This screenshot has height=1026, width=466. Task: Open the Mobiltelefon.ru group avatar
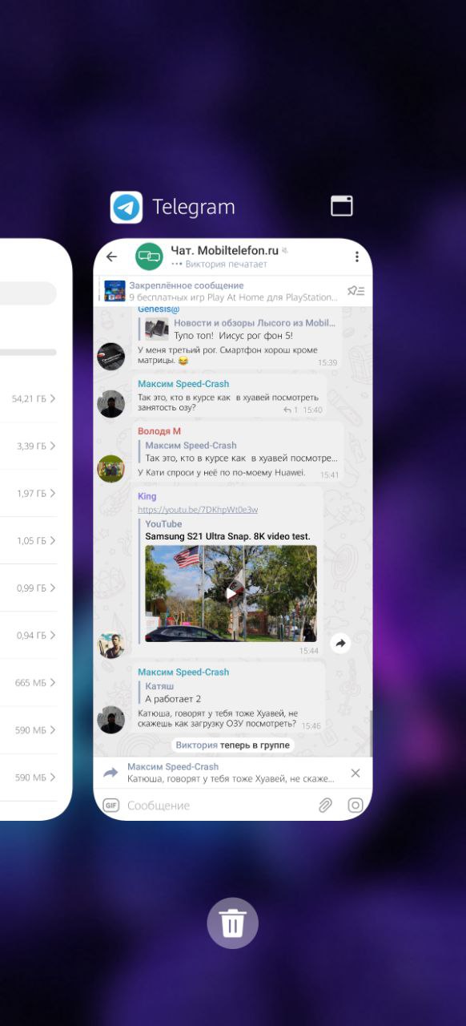149,256
